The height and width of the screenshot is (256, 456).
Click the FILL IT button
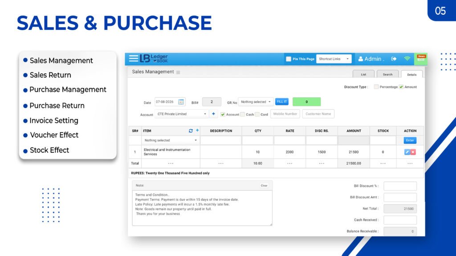tap(282, 102)
